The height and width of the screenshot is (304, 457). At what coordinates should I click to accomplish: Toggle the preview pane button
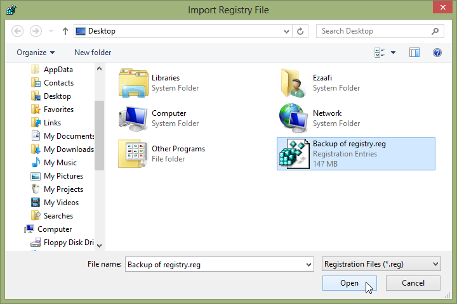pyautogui.click(x=414, y=53)
